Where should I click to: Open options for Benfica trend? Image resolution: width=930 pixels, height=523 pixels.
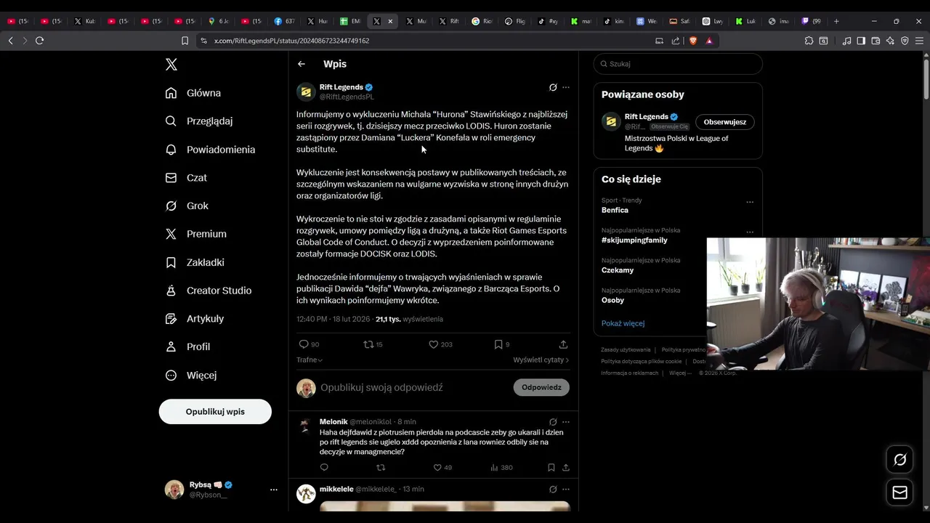coord(750,202)
